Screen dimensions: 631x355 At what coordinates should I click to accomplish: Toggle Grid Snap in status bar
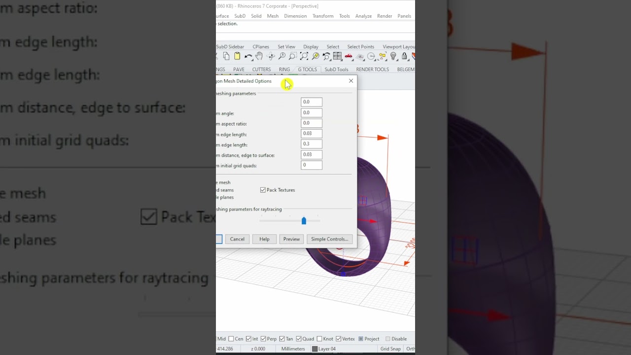[390, 349]
